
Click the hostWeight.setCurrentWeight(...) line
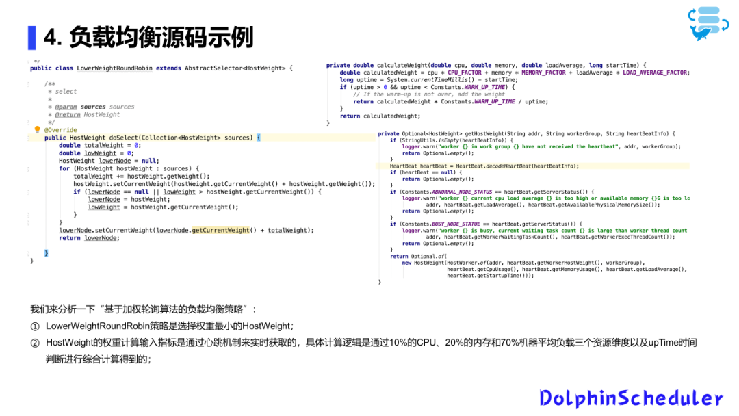[224, 184]
